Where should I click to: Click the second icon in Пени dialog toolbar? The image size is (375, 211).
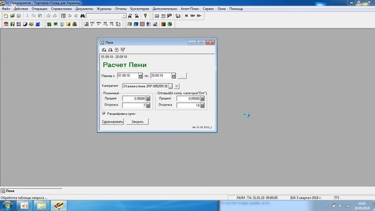point(110,50)
